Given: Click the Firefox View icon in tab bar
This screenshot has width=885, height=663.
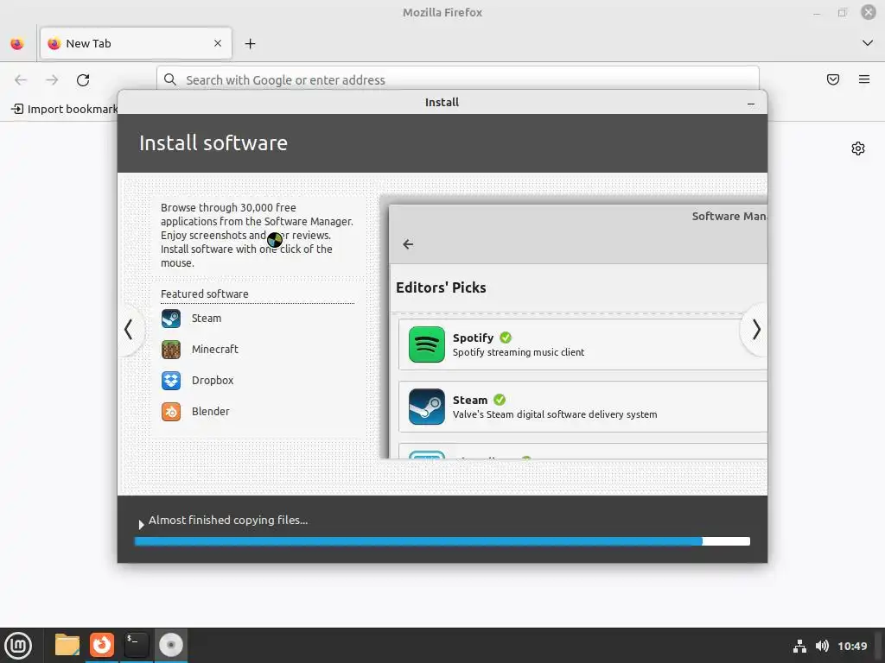Looking at the screenshot, I should click(x=17, y=43).
